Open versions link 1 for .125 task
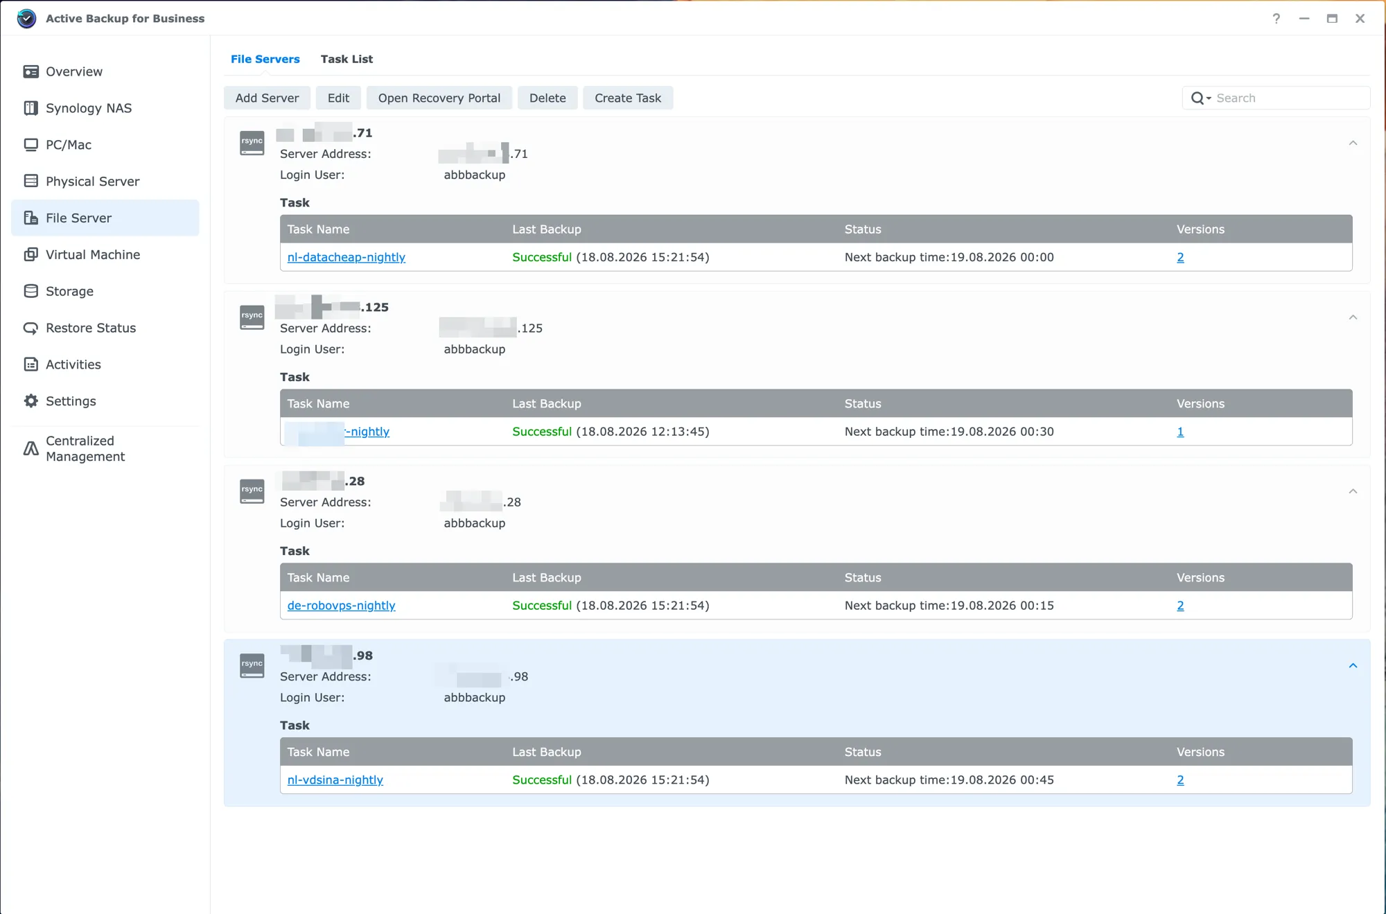The height and width of the screenshot is (914, 1386). (x=1180, y=432)
